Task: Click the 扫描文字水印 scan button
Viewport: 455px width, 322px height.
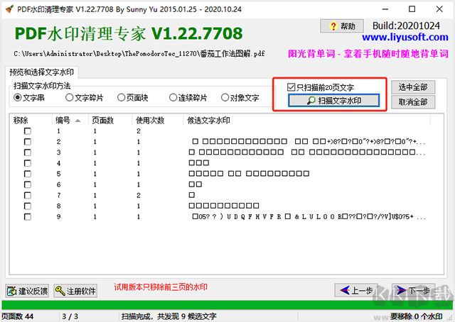Action: [333, 101]
